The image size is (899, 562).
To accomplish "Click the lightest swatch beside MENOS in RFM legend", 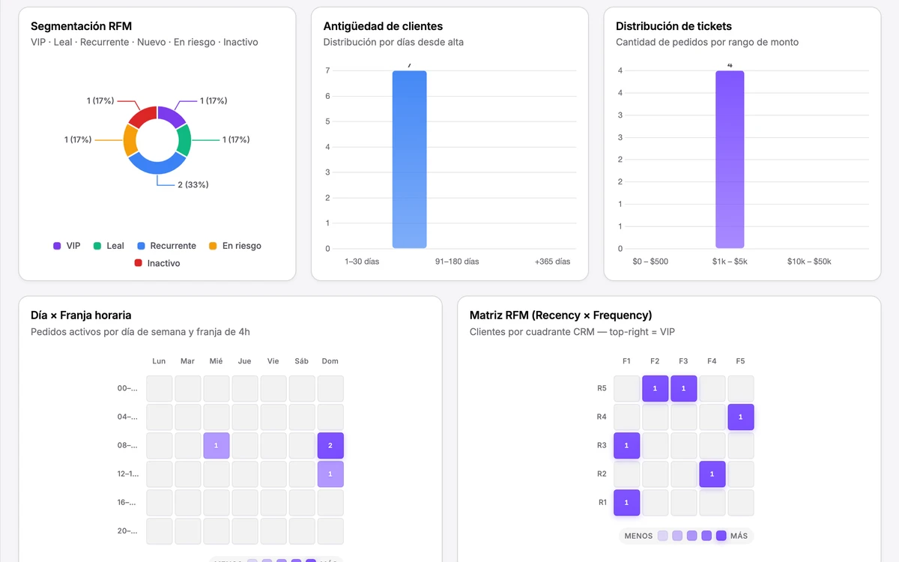I will 662,536.
